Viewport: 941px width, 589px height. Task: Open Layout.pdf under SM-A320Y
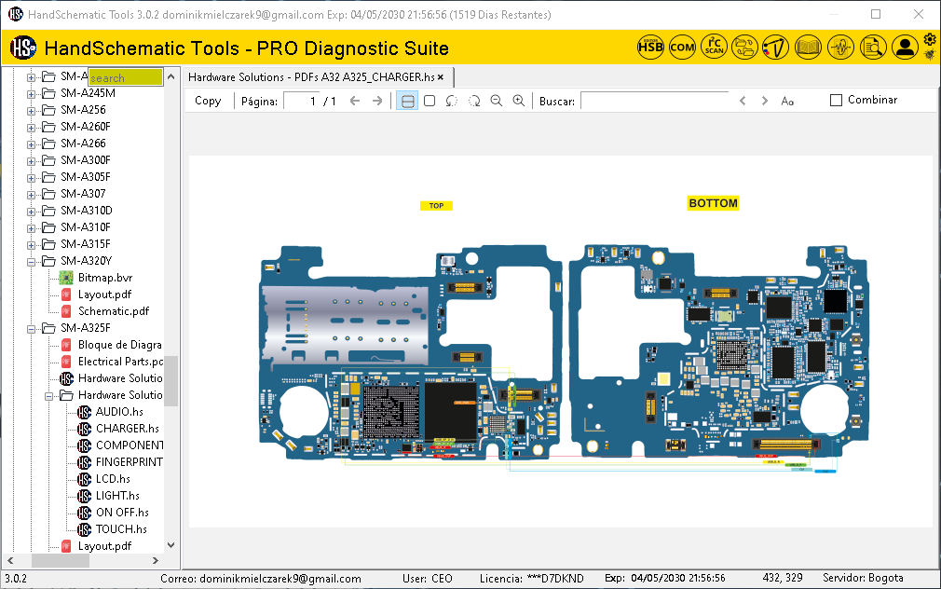pos(104,294)
